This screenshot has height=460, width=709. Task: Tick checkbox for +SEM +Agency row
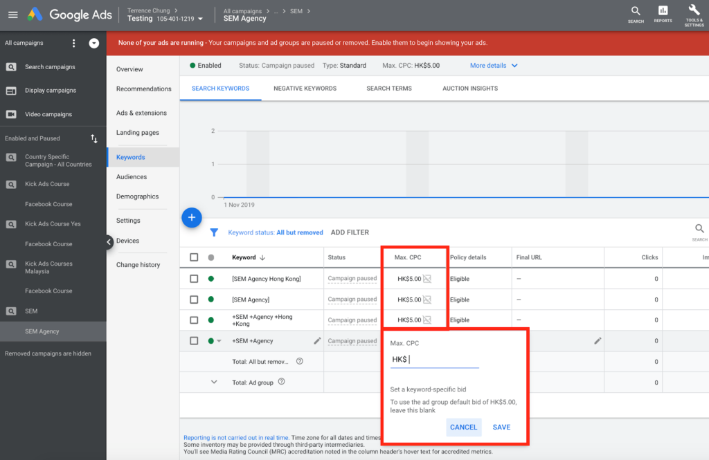(x=194, y=341)
